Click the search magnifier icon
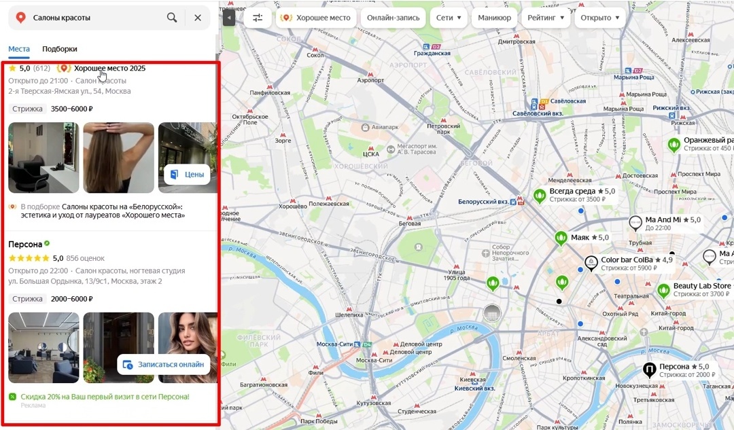The height and width of the screenshot is (430, 734). (x=172, y=18)
